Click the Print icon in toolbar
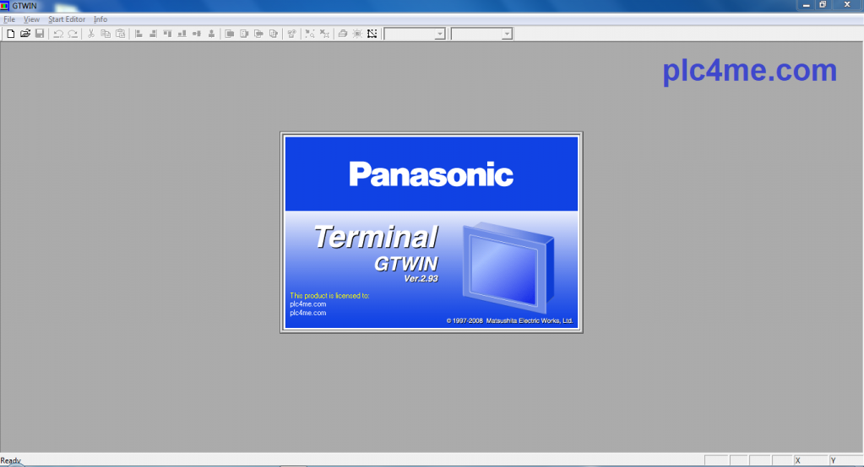This screenshot has height=467, width=864. tap(342, 34)
